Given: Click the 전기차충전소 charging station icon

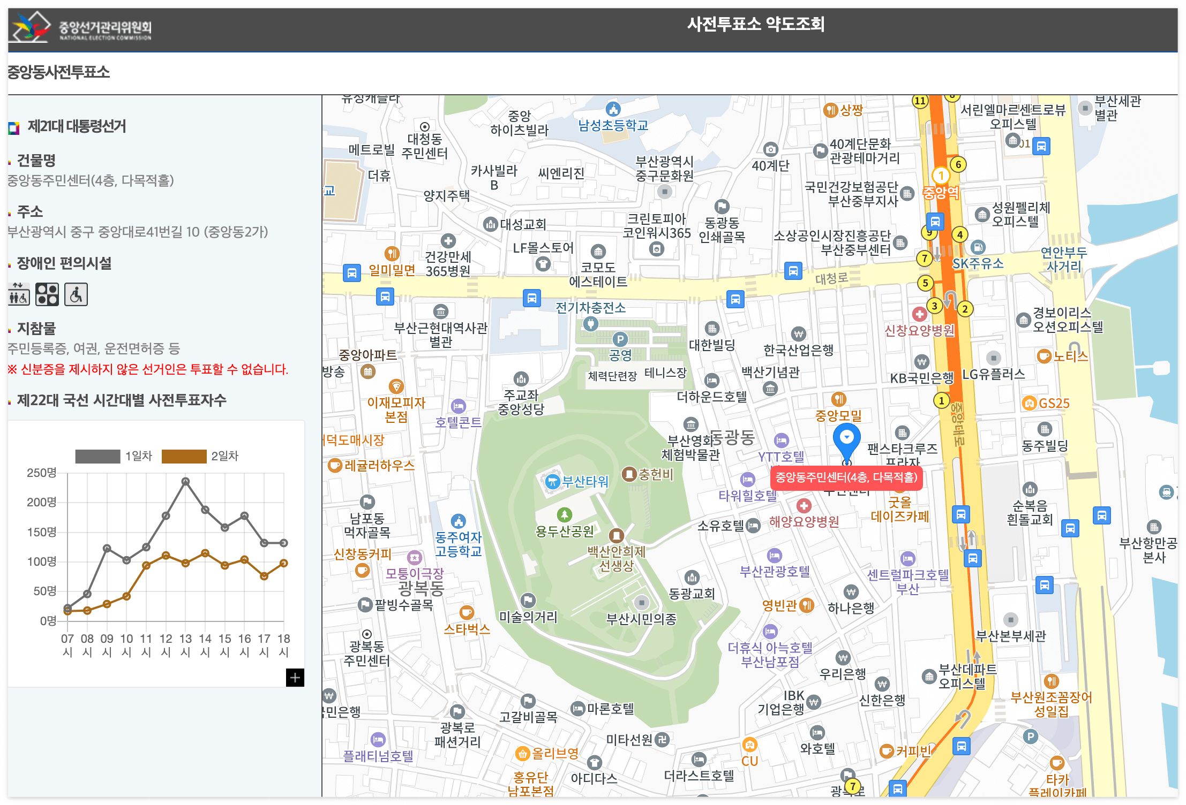Looking at the screenshot, I should click(590, 323).
